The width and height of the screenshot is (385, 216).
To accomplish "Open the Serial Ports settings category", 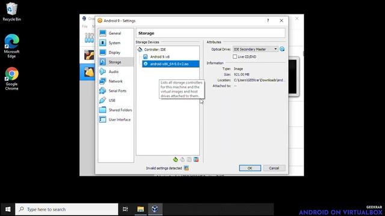I will tap(116, 91).
